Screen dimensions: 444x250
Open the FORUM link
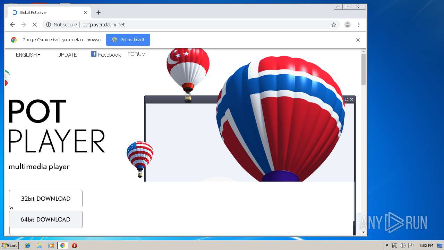[137, 54]
